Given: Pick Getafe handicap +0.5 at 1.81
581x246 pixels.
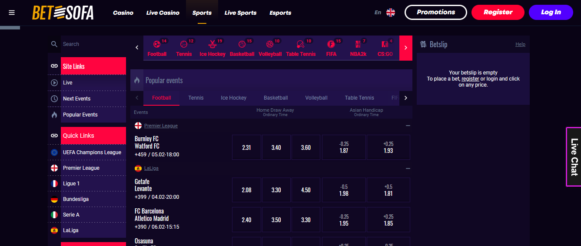Looking at the screenshot, I should click(388, 190).
